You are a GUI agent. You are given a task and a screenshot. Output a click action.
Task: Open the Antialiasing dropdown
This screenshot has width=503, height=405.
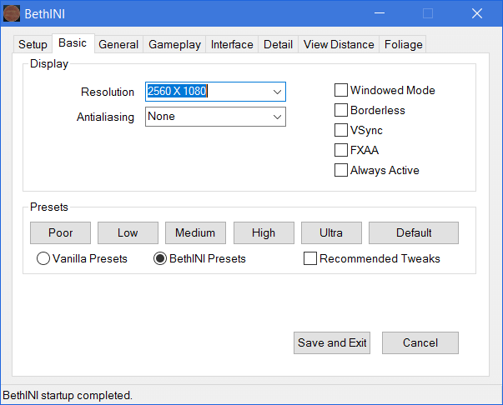point(277,117)
